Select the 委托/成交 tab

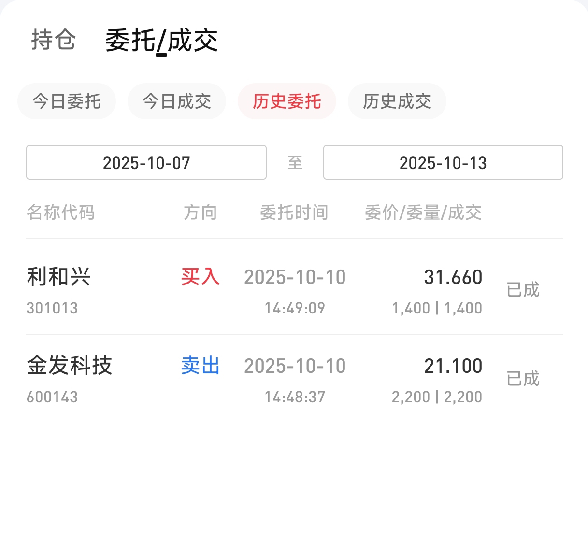click(x=161, y=40)
